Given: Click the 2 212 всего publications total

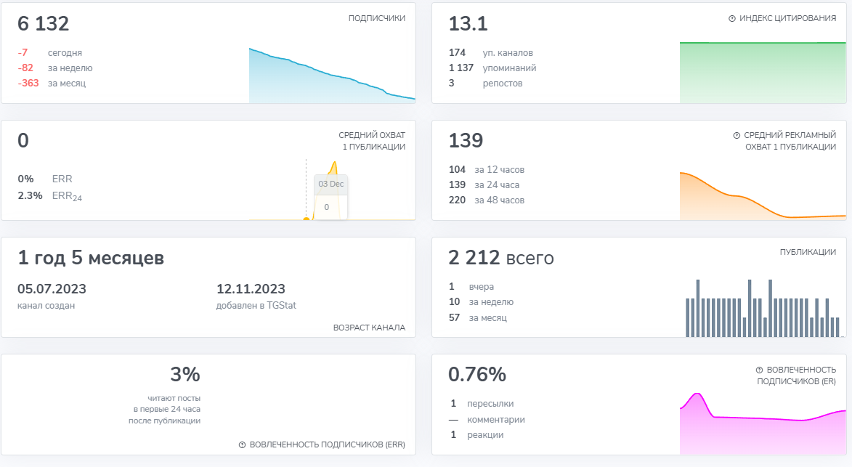Looking at the screenshot, I should (x=501, y=258).
